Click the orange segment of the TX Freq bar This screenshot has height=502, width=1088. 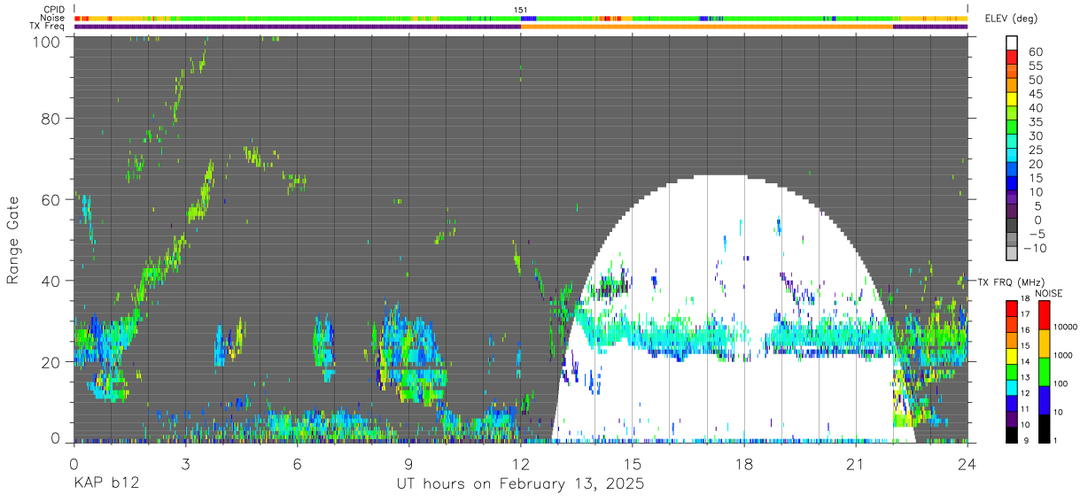click(707, 27)
